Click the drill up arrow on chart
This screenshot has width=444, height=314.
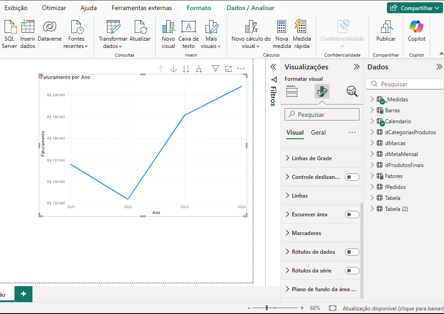[x=160, y=69]
